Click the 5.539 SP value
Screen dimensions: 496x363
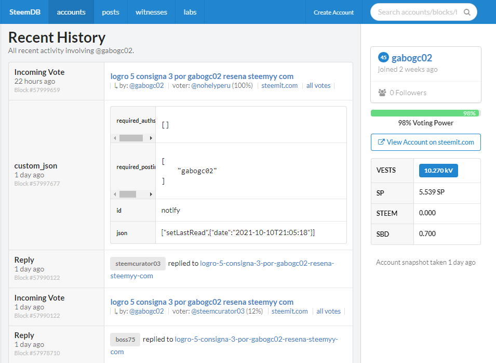pos(432,192)
